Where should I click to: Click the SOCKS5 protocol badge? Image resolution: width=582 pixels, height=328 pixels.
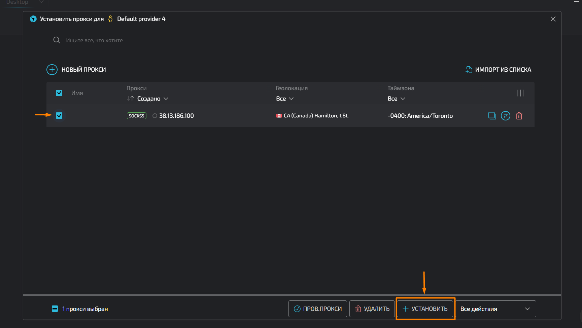point(137,116)
